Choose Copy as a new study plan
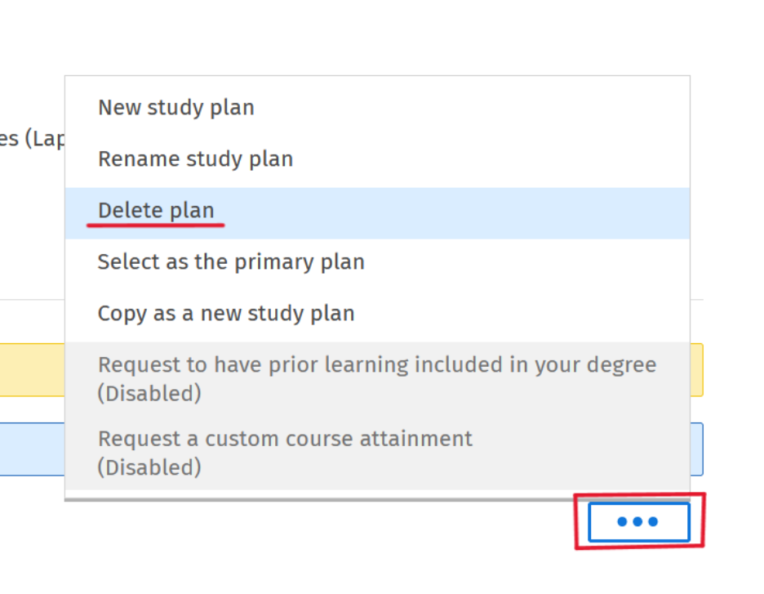This screenshot has height=594, width=764. click(x=377, y=314)
